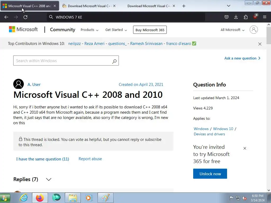Click the forward navigation arrow
271x203 pixels.
[x=16, y=17]
